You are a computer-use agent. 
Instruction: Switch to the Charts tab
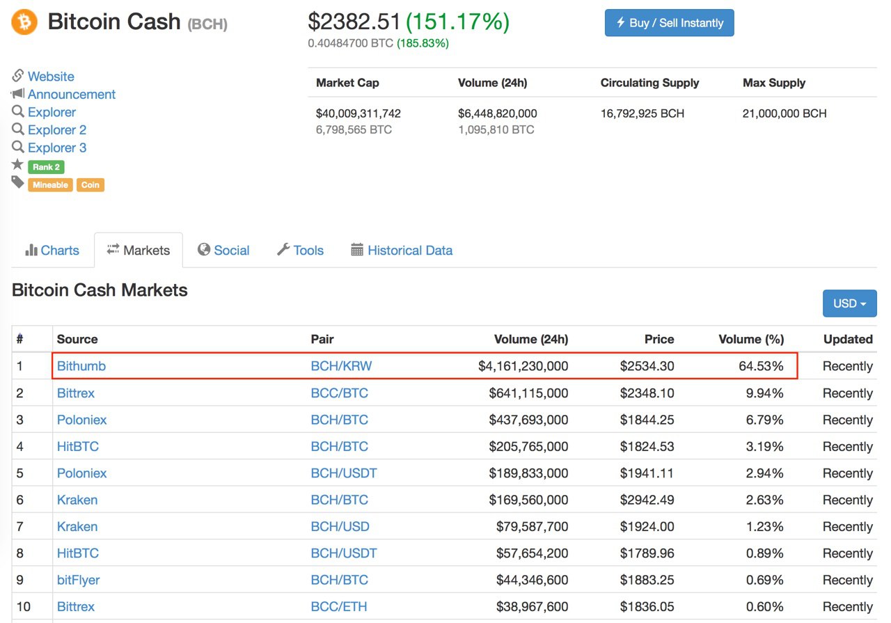(x=52, y=251)
